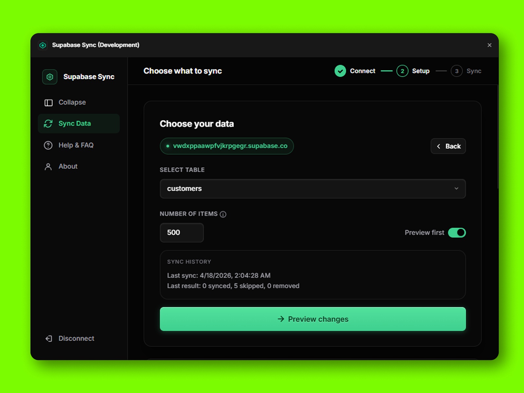Go Back using the Back button
524x393 pixels.
click(448, 146)
